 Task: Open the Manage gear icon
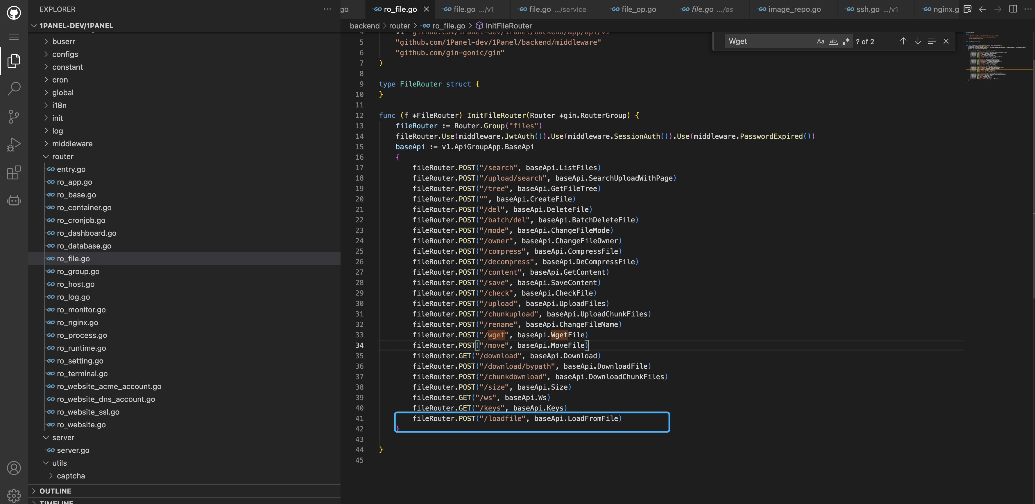(14, 495)
